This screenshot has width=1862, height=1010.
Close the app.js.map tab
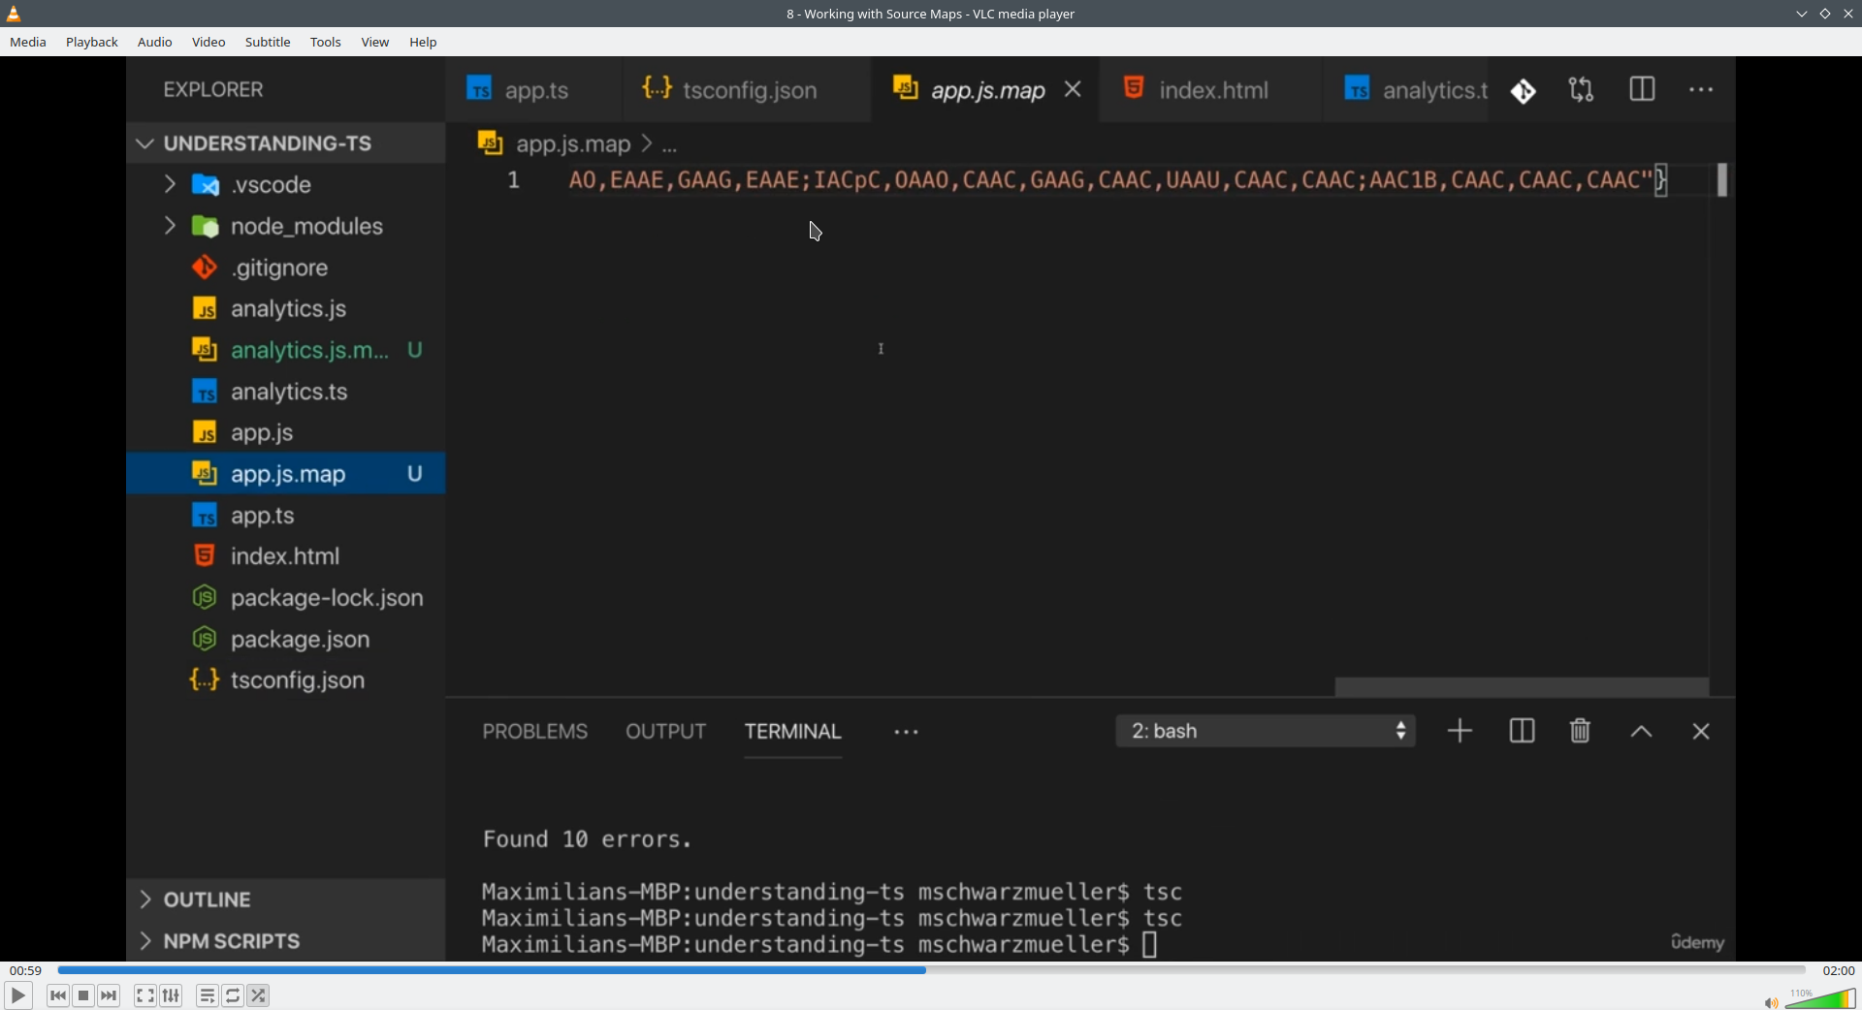[x=1074, y=90]
